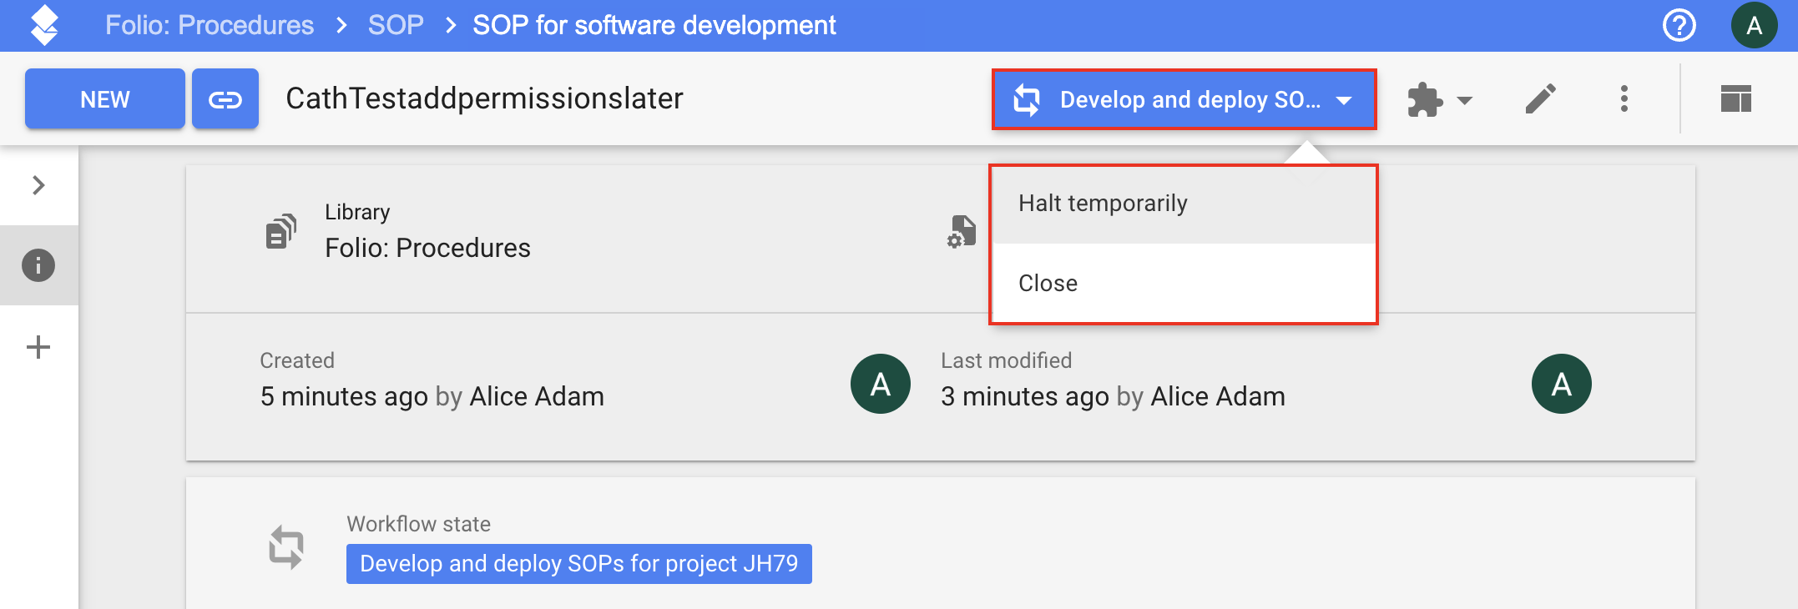1798x609 pixels.
Task: Open the Develop and deploy workflow dropdown
Action: [x=1184, y=99]
